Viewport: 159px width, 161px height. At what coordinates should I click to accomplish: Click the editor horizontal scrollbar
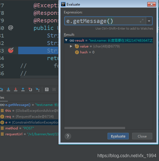tap(39, 77)
